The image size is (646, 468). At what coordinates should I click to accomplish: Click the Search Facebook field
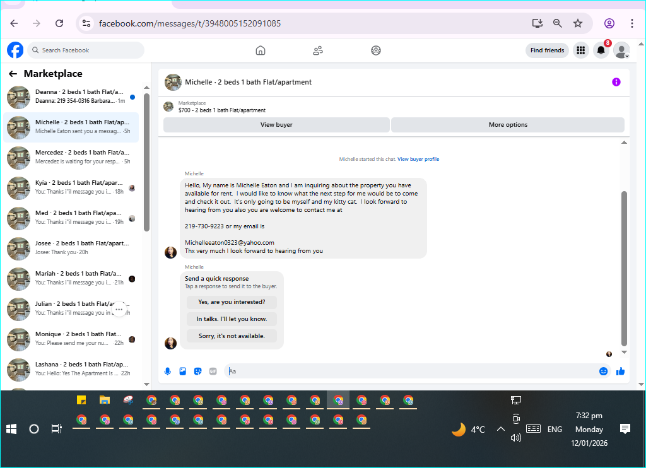pyautogui.click(x=86, y=50)
